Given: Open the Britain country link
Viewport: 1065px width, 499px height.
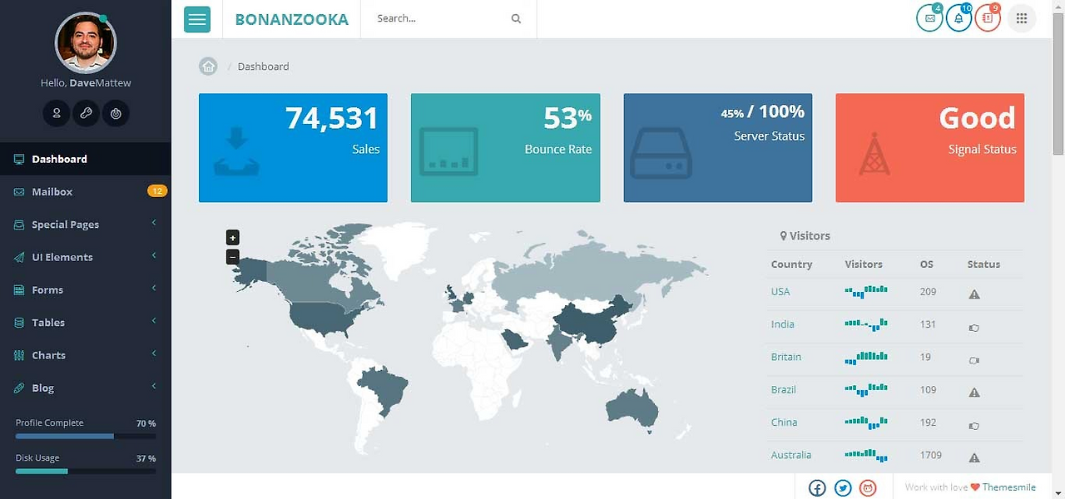Looking at the screenshot, I should tap(786, 357).
